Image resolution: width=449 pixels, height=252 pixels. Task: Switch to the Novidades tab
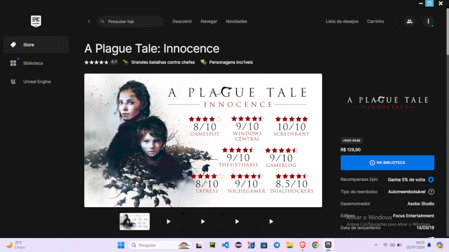pyautogui.click(x=236, y=21)
